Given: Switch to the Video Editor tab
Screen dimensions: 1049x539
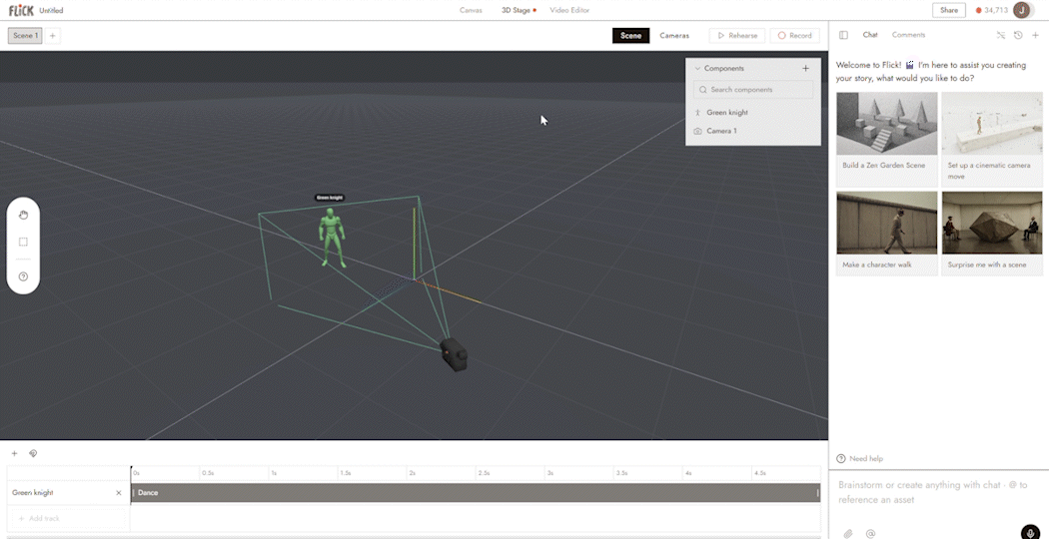Looking at the screenshot, I should point(569,10).
